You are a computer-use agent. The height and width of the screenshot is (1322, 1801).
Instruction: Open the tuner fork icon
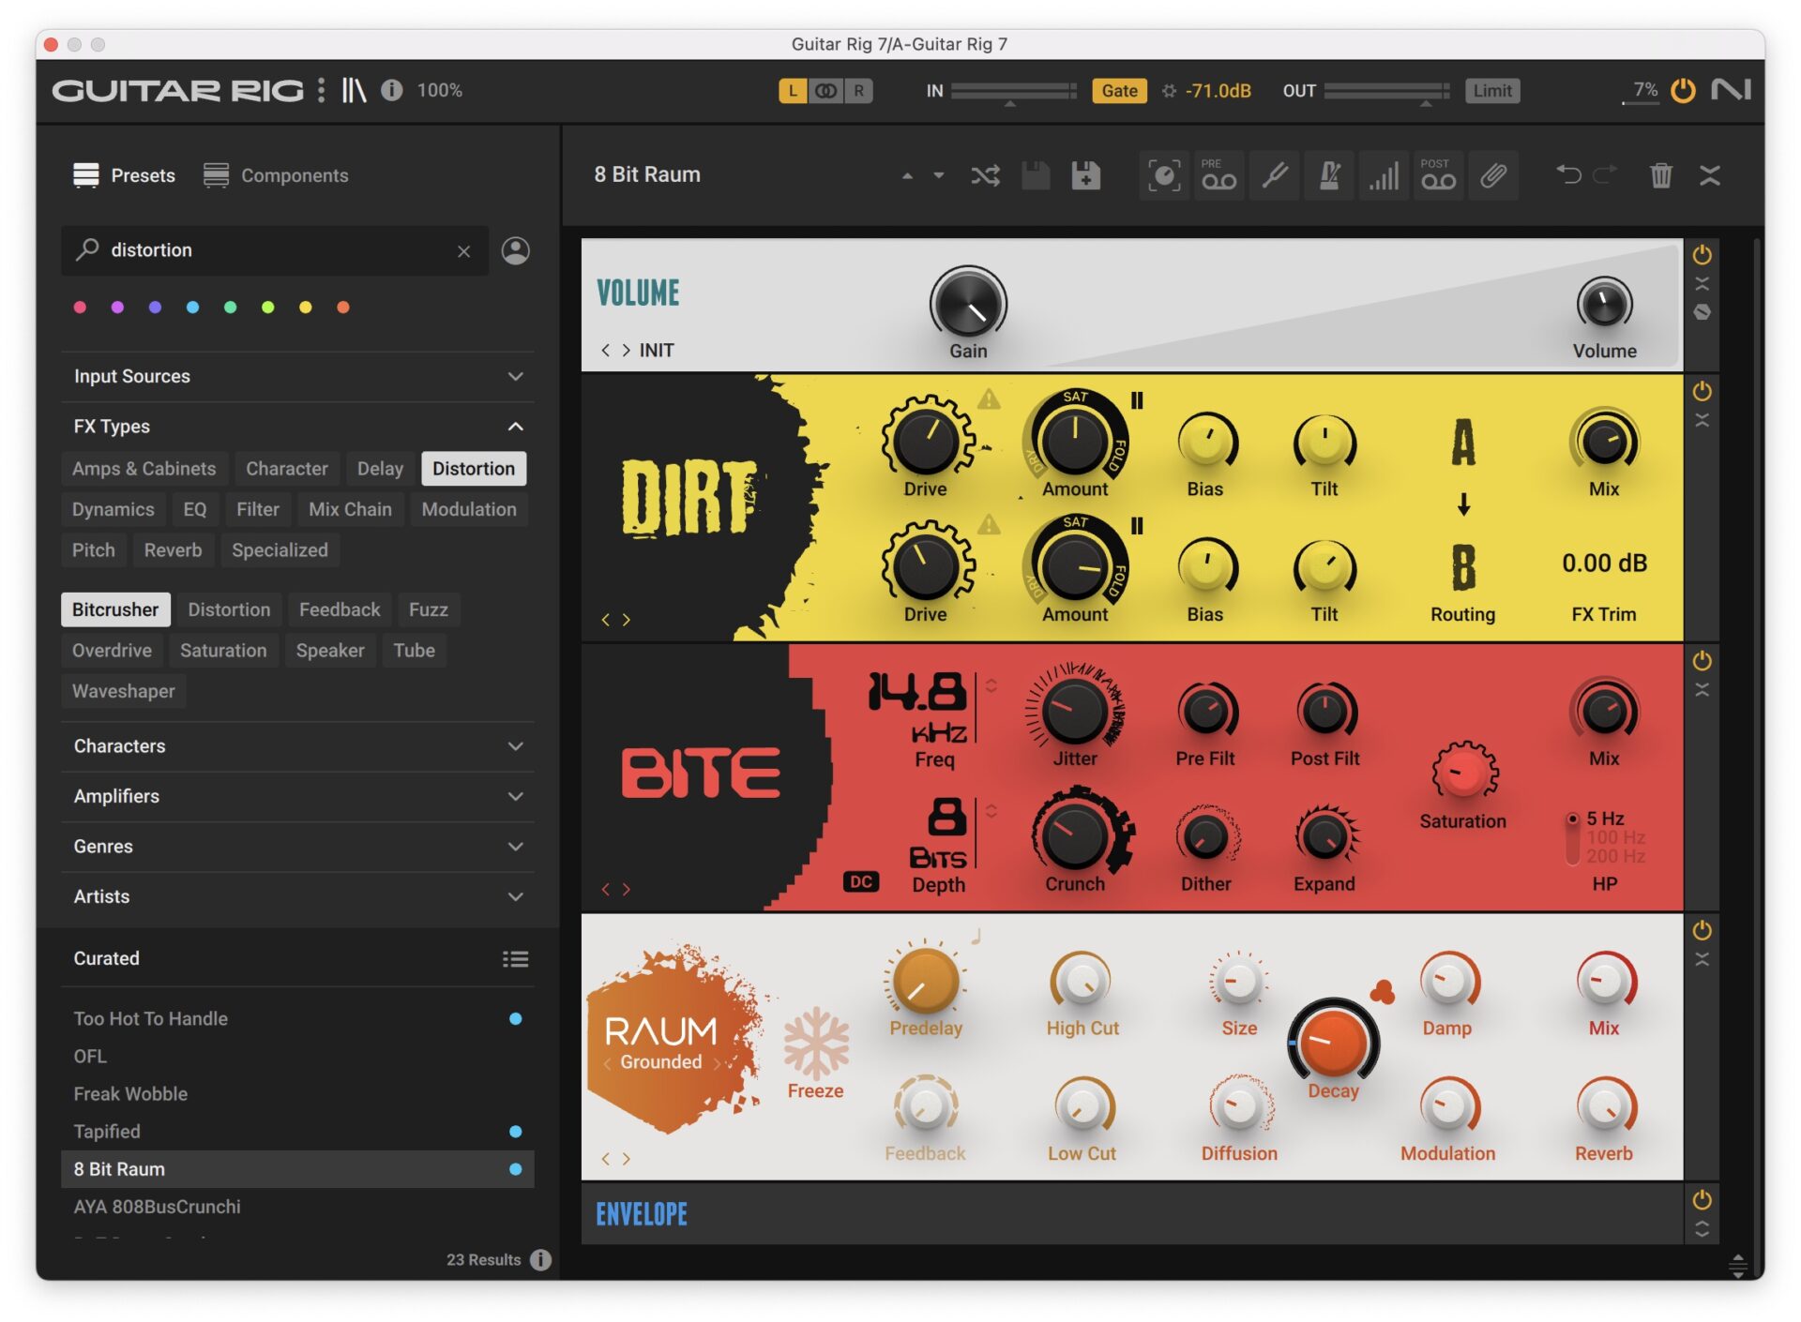1274,175
